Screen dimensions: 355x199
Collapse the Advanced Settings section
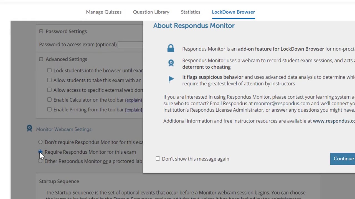tap(41, 59)
